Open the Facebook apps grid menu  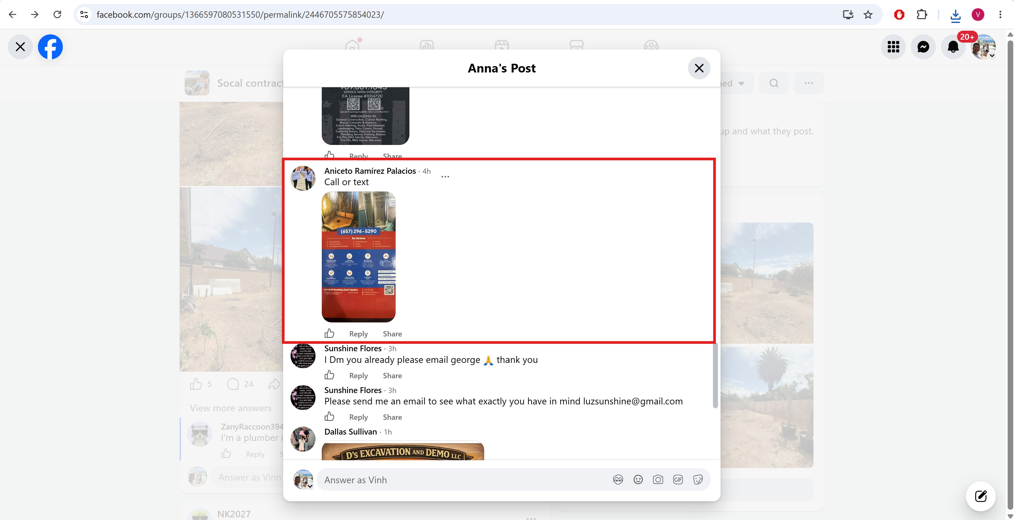[893, 47]
